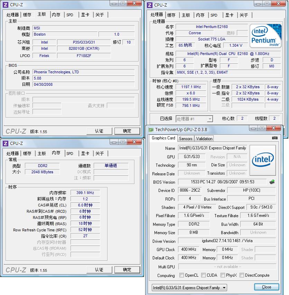Click 确定 button in the mainboard CPU-Z window
This screenshot has width=289, height=295.
127,131
